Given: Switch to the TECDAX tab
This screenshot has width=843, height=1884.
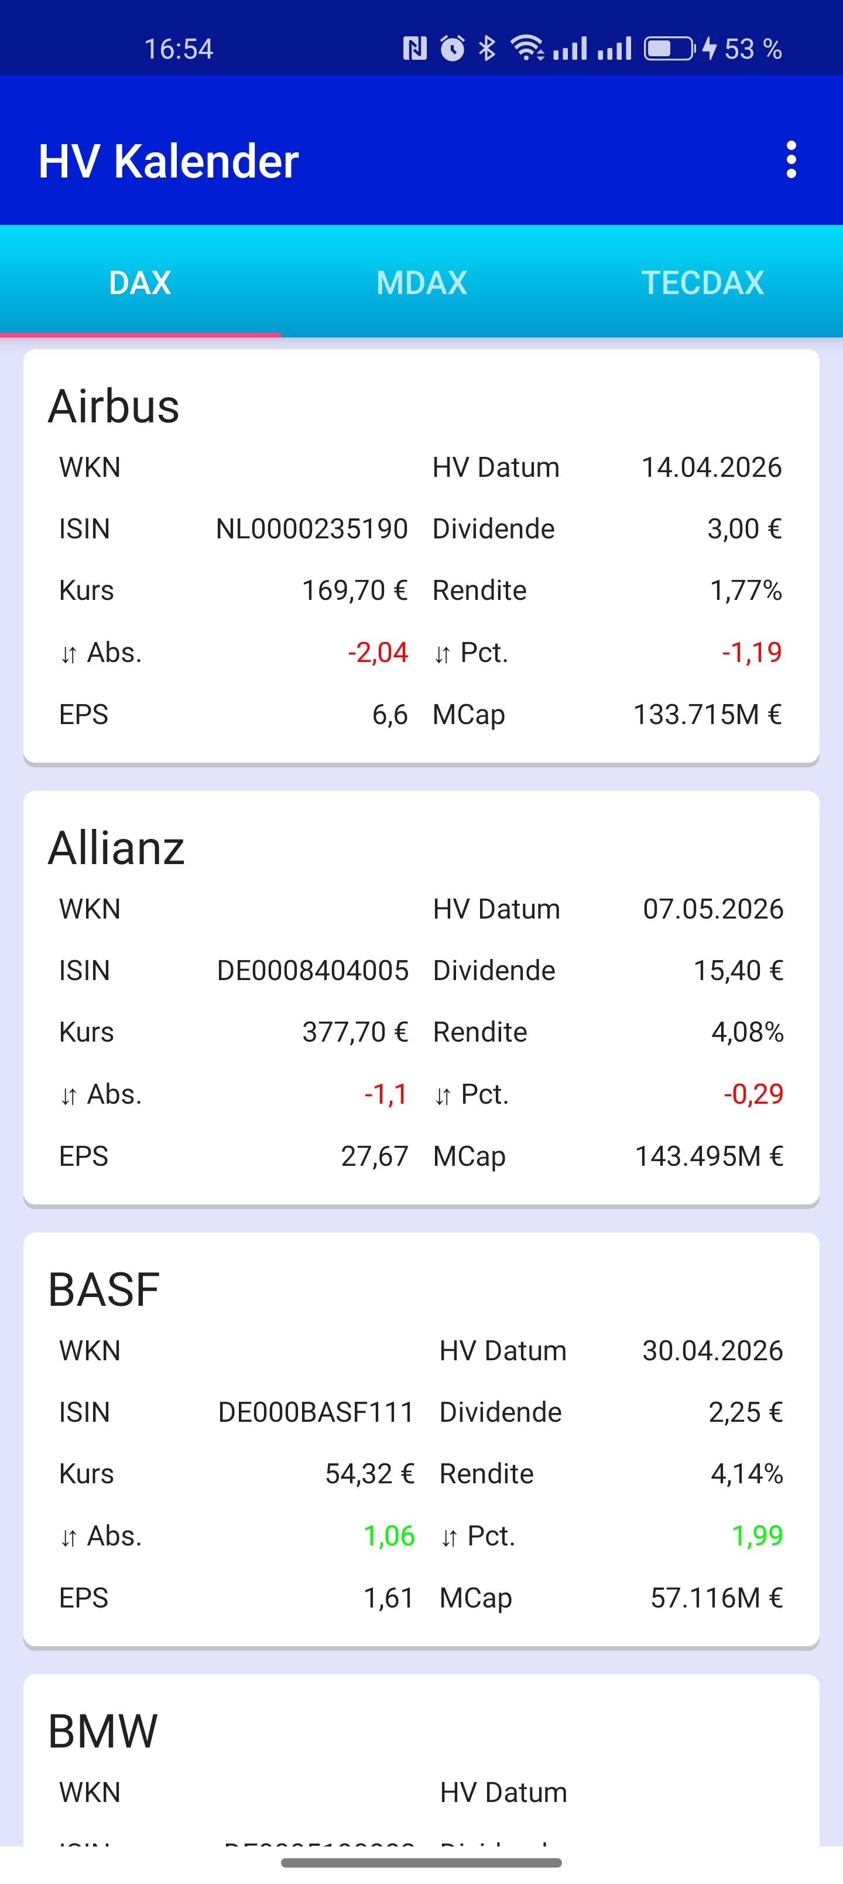Looking at the screenshot, I should (702, 282).
